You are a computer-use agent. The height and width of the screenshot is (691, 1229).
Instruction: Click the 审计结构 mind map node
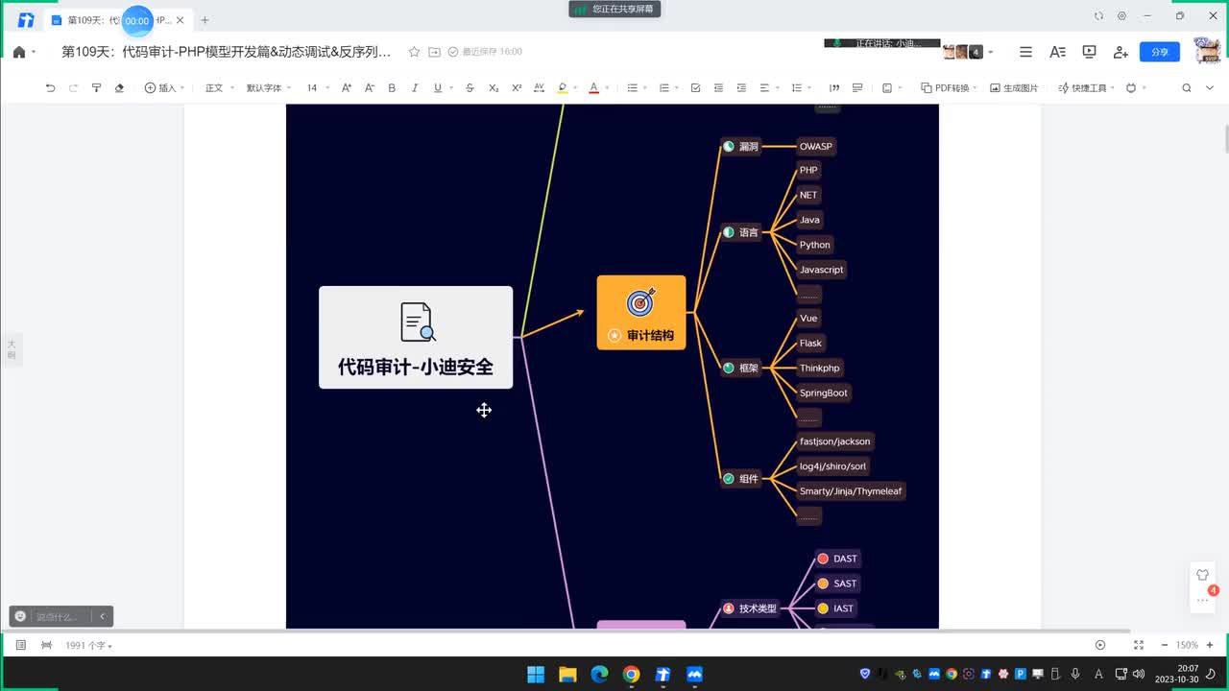(x=641, y=313)
